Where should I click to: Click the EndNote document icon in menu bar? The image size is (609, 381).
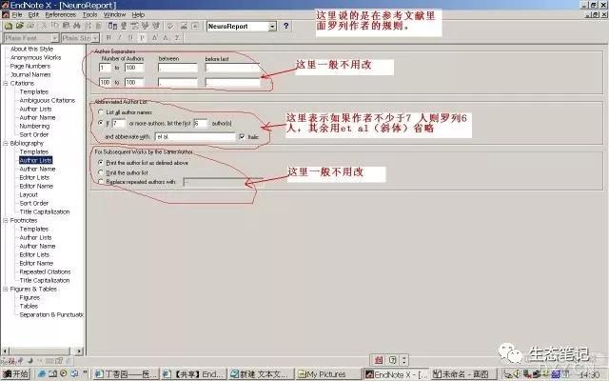tap(6, 15)
